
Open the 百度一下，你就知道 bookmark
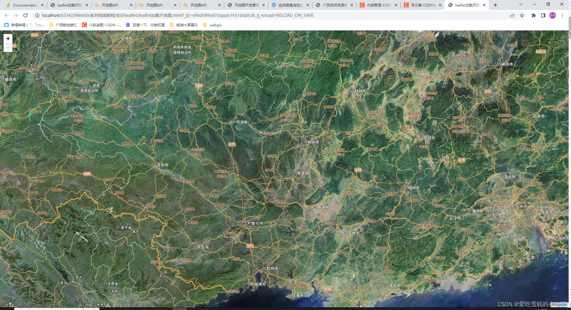point(145,25)
